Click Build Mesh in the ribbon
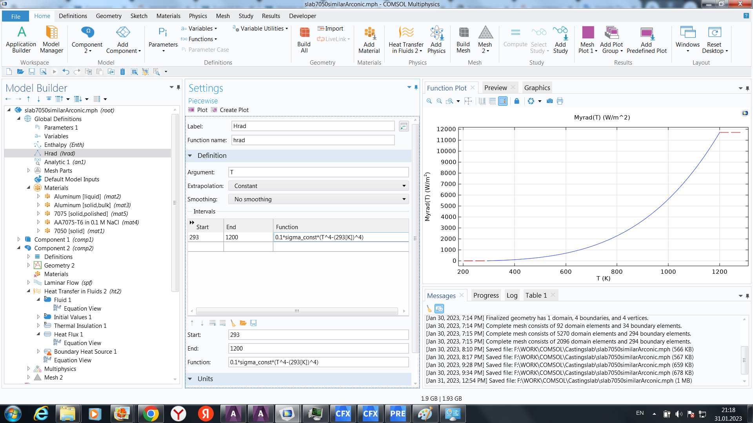 pos(463,40)
